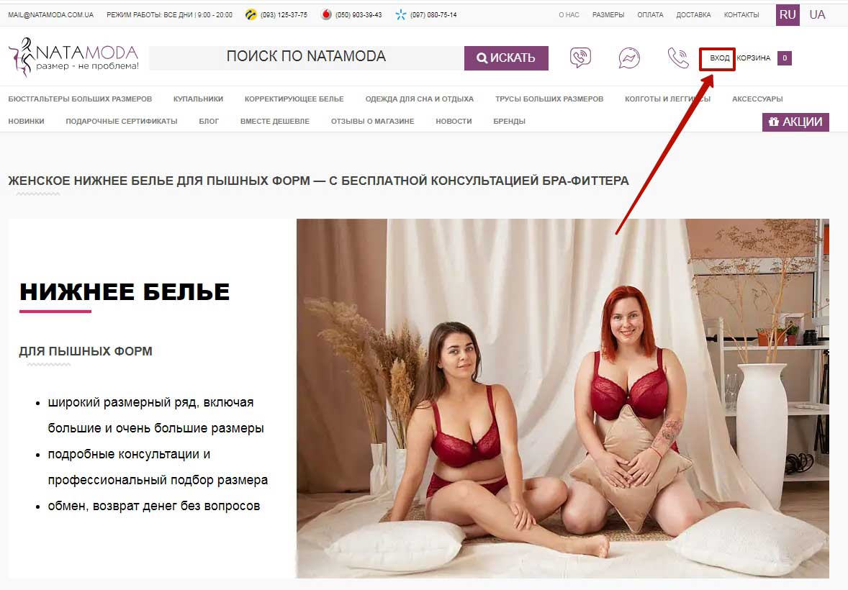The height and width of the screenshot is (590, 848).
Task: Open the cart item counter badge
Action: (784, 58)
